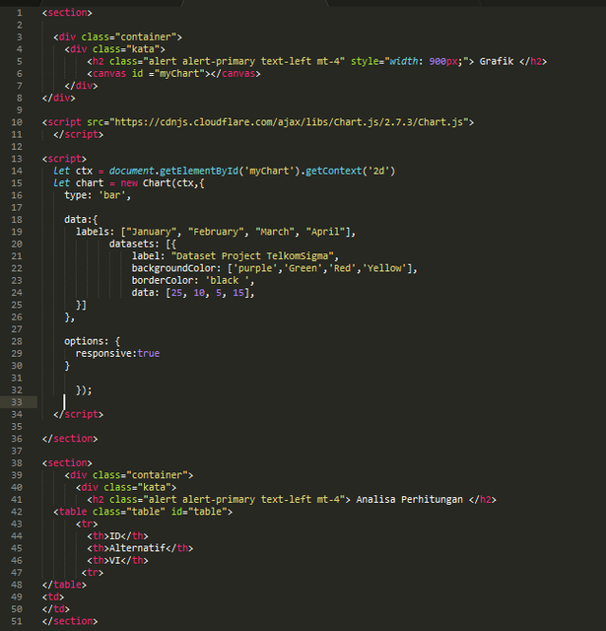Click the "ID" table header text
Viewport: 606px width, 631px height.
coord(115,536)
